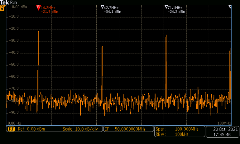240x144 pixels.
Task: Click the -21.9 dBm reference marker readout
Action: pyautogui.click(x=50, y=12)
